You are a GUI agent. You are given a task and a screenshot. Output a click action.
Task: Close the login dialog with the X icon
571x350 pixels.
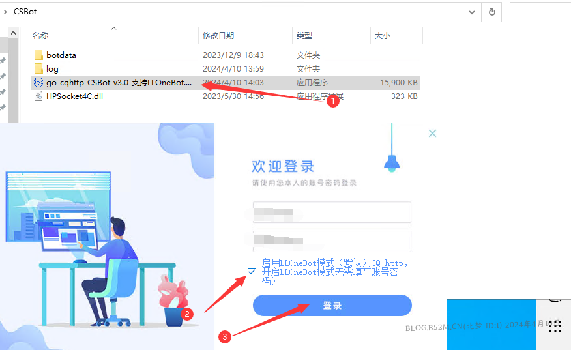click(432, 134)
